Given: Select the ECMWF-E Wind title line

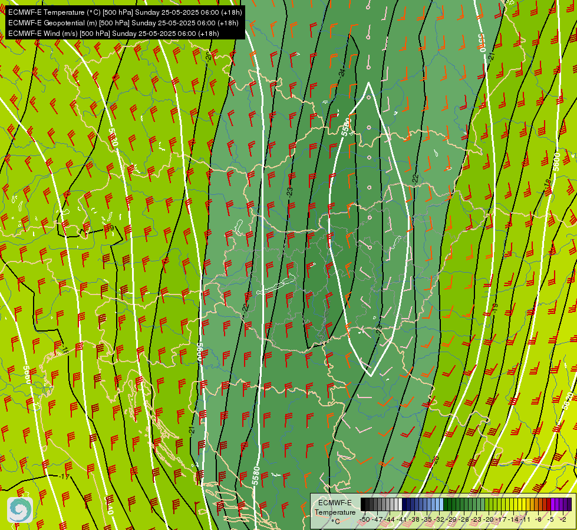Looking at the screenshot, I should (114, 34).
